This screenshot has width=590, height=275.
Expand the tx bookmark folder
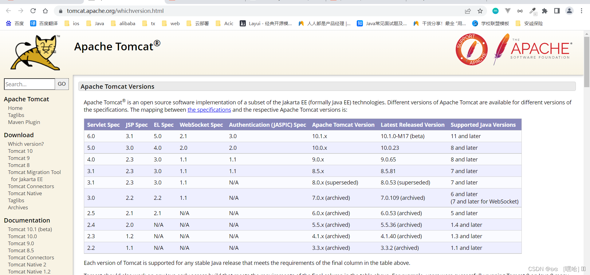coord(149,23)
